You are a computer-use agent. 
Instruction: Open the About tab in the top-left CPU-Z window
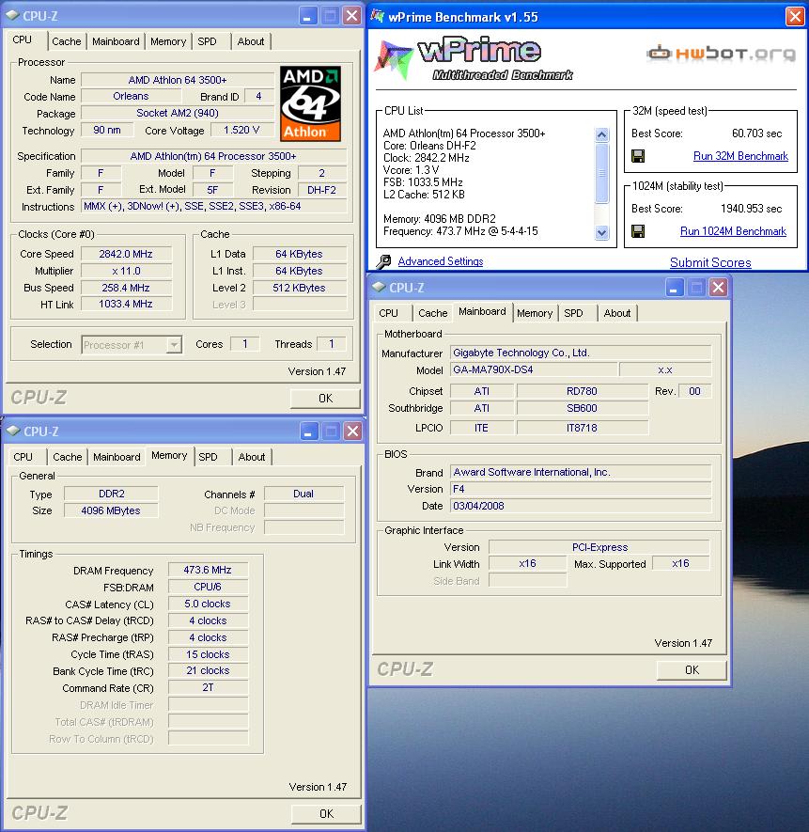[x=250, y=41]
